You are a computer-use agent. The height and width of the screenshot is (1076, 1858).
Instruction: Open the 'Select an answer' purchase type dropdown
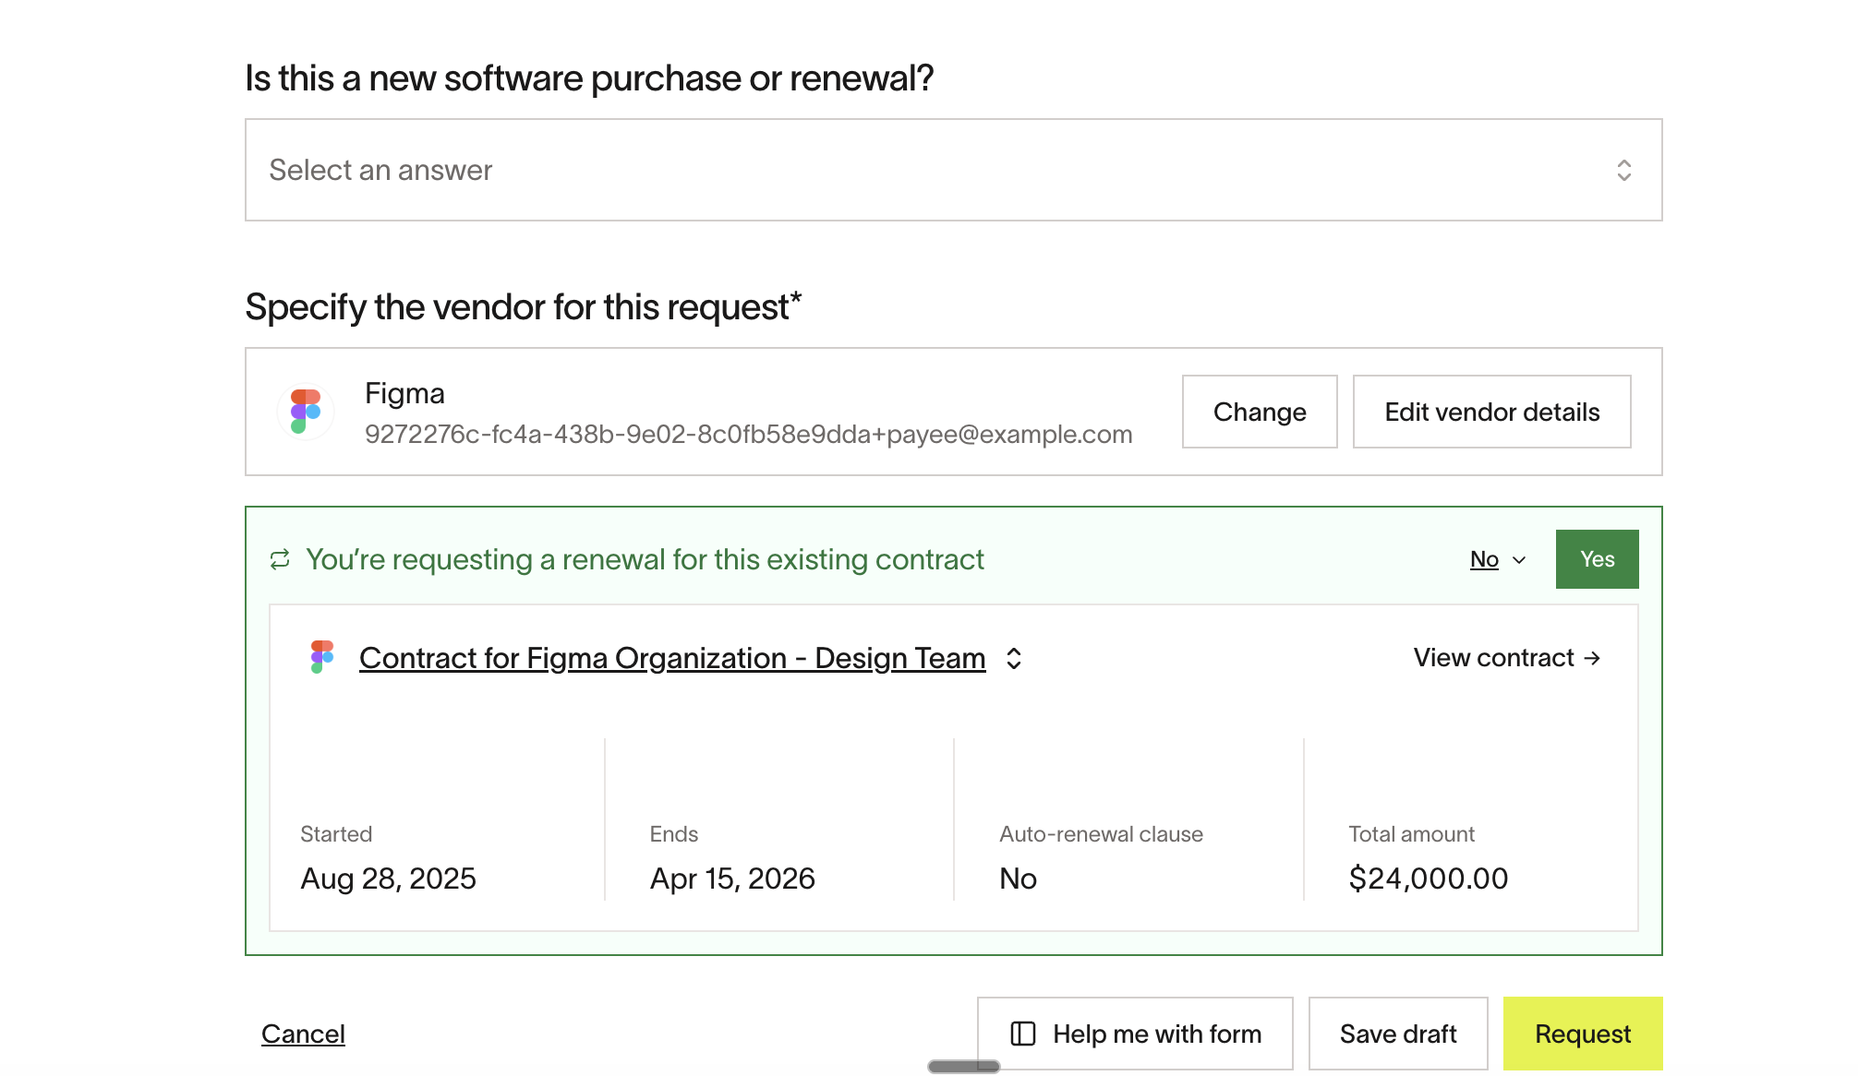(953, 170)
